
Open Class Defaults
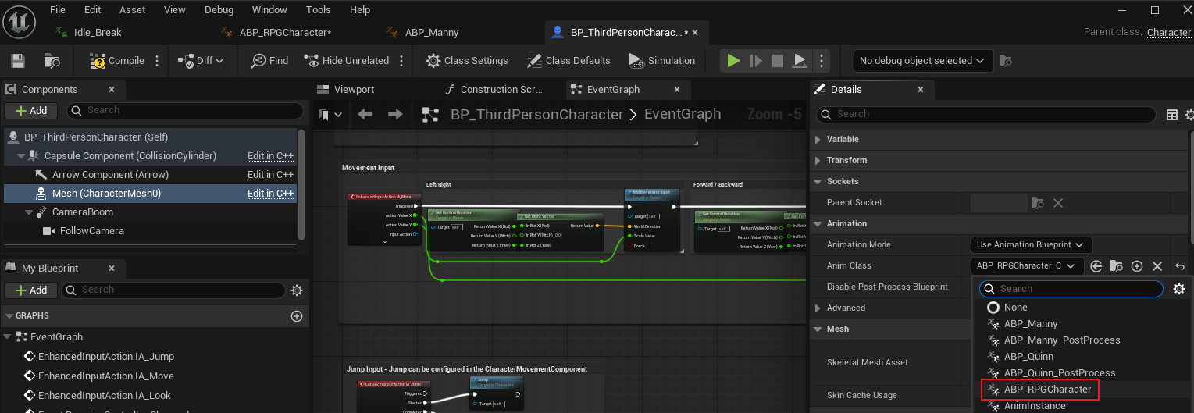(x=568, y=61)
